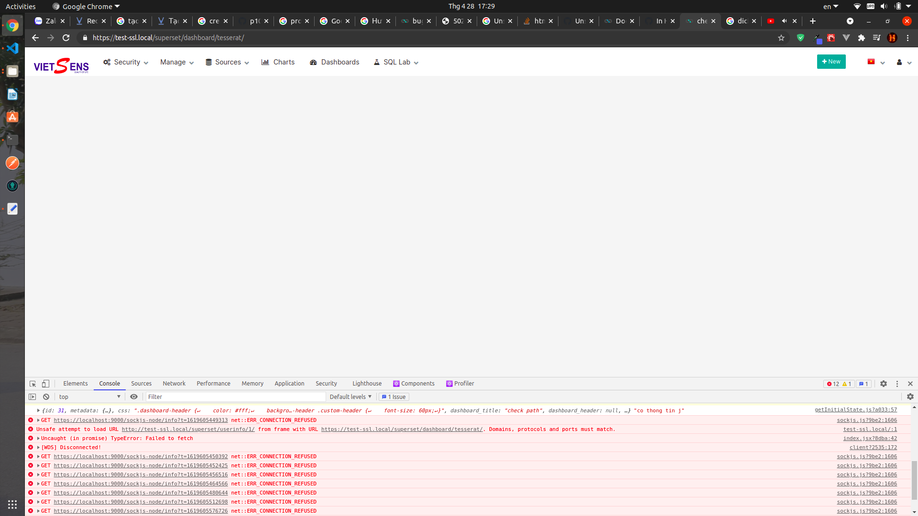Toggle the console sidebar panel

[32, 397]
